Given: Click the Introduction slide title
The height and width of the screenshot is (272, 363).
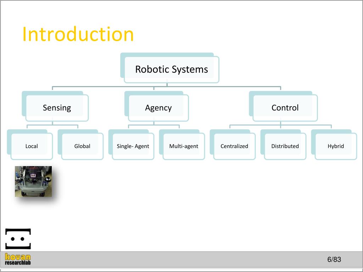Looking at the screenshot, I should (x=78, y=34).
